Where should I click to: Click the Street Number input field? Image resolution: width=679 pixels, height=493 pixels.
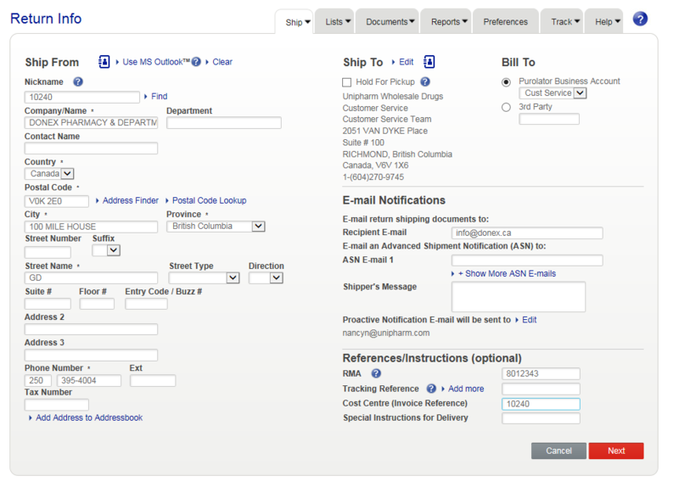pyautogui.click(x=48, y=252)
